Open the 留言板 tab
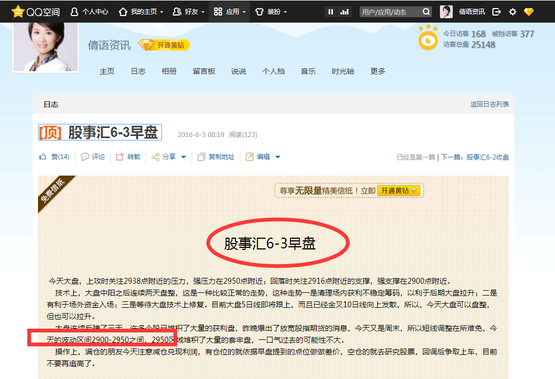The width and height of the screenshot is (555, 379). (x=204, y=71)
